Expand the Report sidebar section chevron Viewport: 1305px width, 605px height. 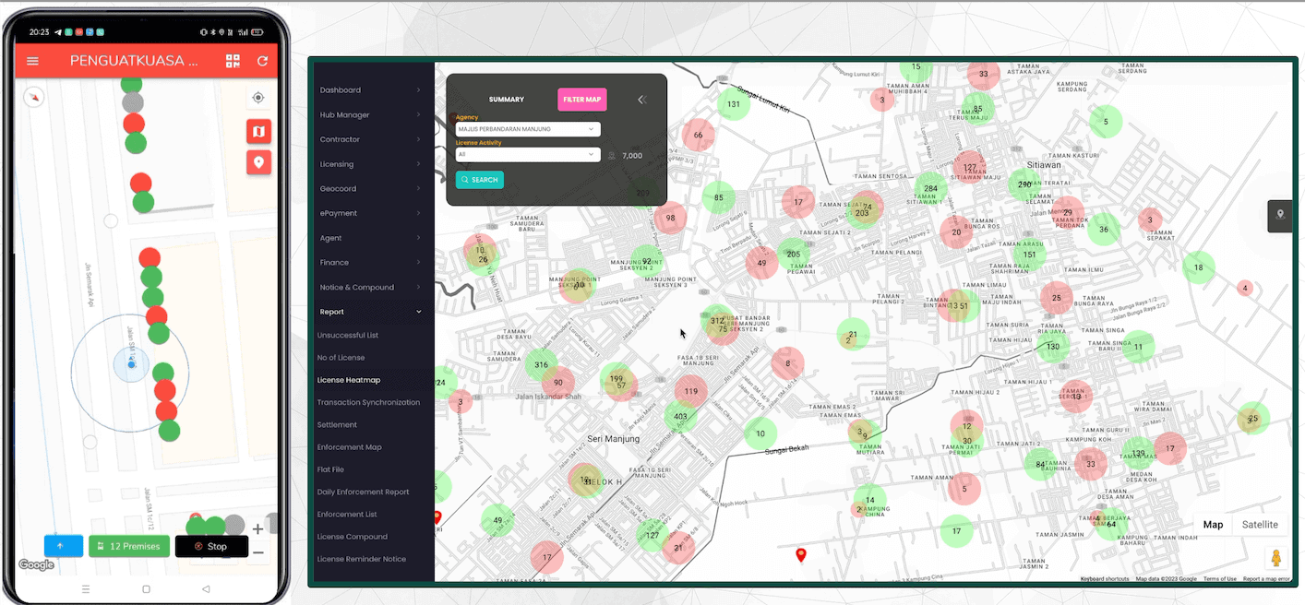point(418,312)
